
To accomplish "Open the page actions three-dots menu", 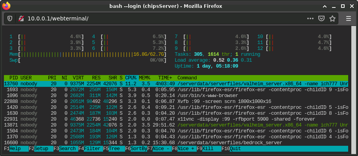I will [x=310, y=18].
